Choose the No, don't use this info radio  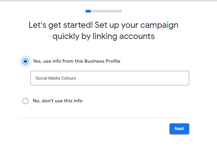(x=25, y=101)
